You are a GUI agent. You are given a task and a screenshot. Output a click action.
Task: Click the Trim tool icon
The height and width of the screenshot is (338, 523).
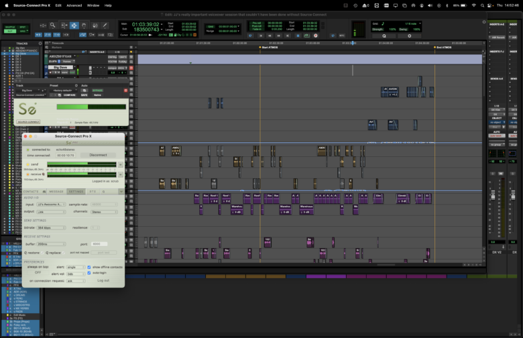pos(64,25)
